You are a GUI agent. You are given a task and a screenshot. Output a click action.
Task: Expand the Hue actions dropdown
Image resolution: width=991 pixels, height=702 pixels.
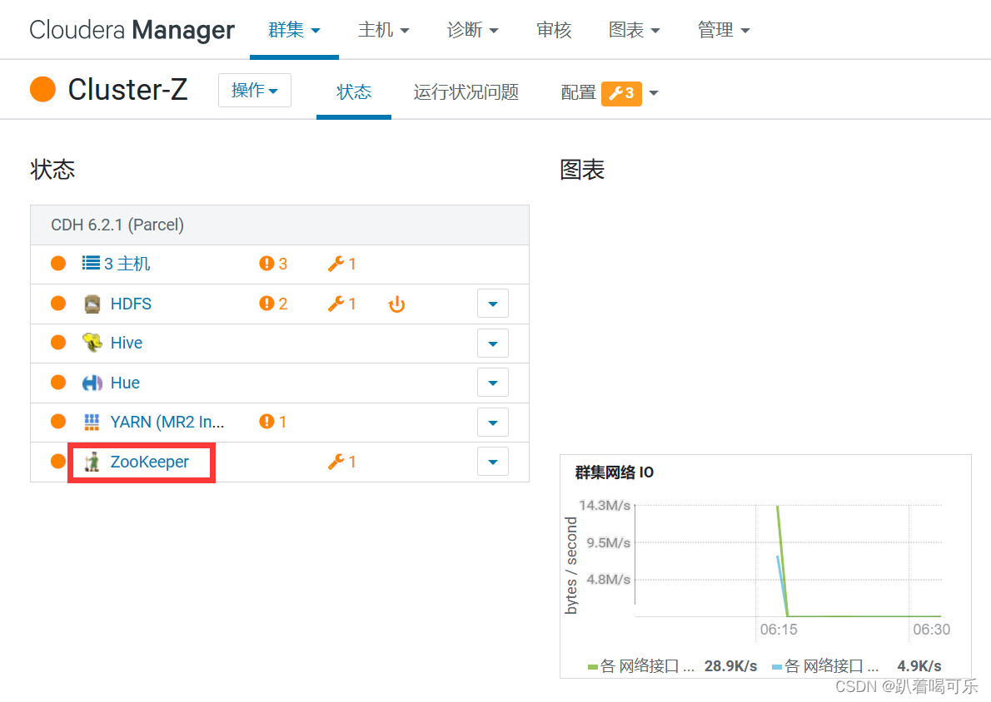click(493, 383)
